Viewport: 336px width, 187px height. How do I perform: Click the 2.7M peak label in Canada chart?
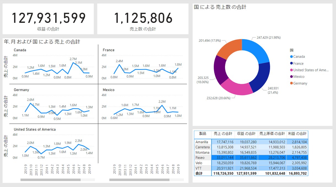73,59
